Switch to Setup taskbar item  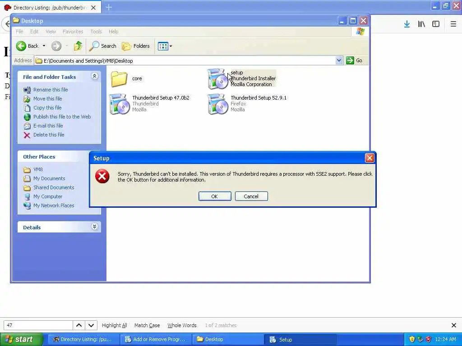pos(300,340)
